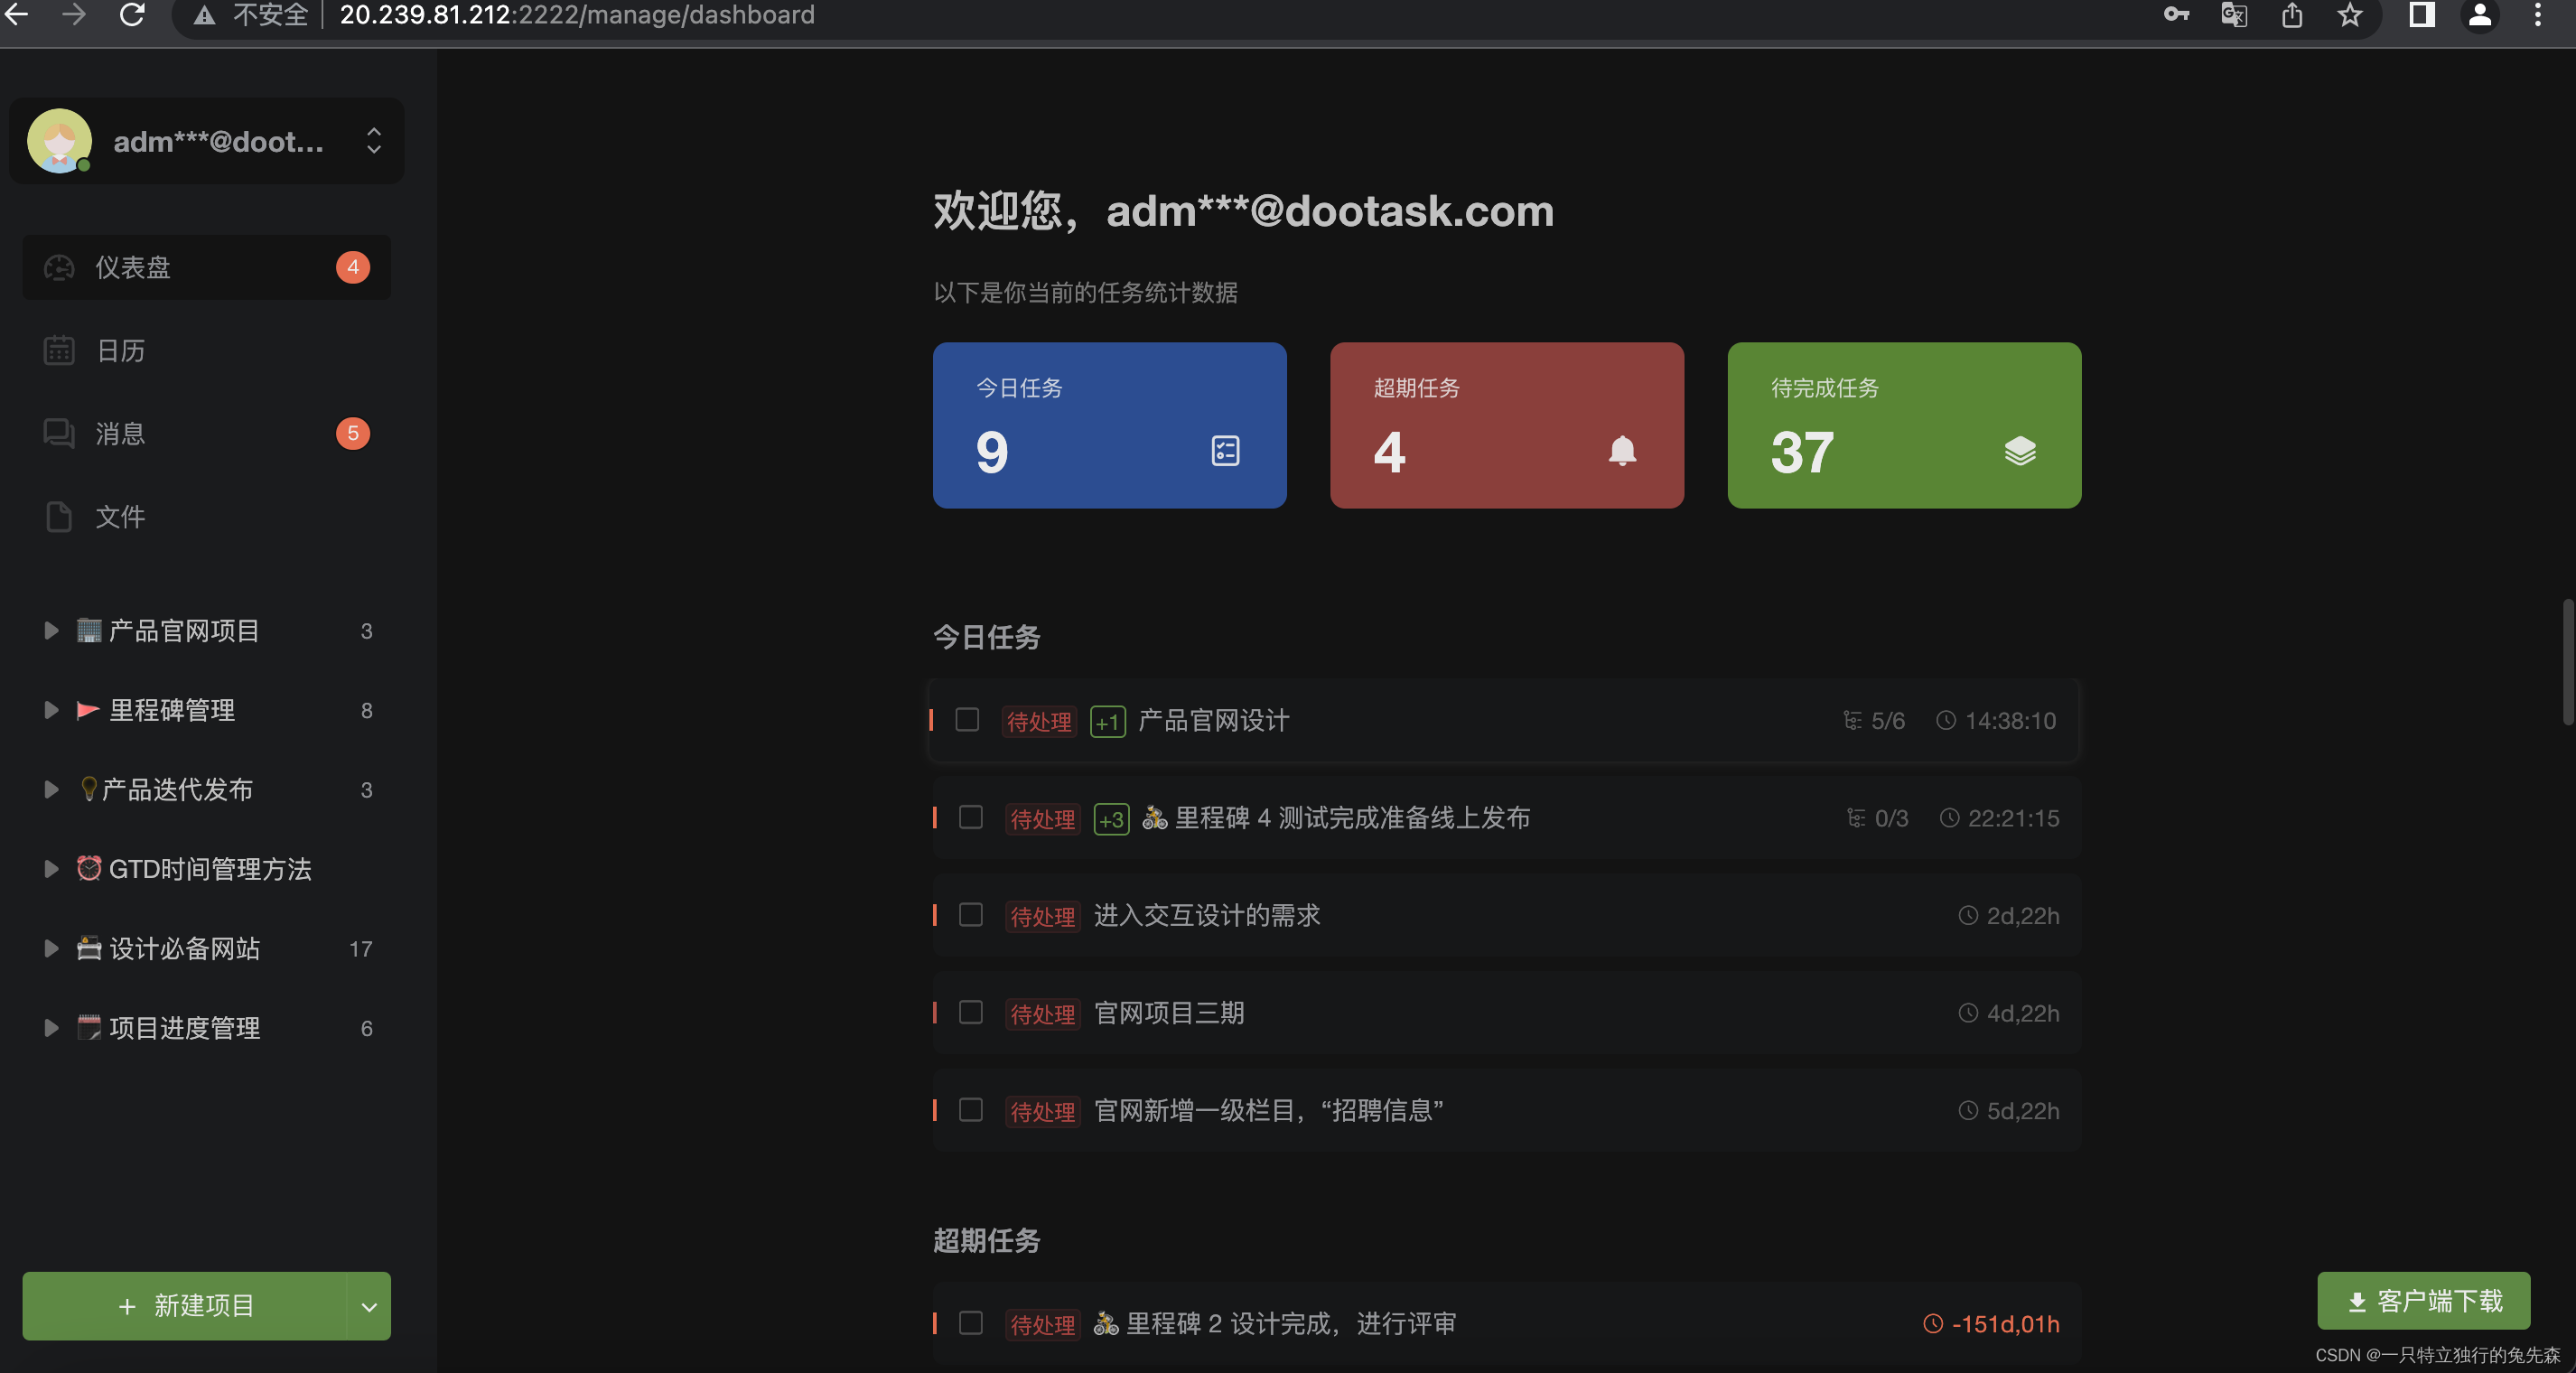2576x1373 pixels.
Task: Mark 进入交互设计的需求 as complete
Action: click(970, 915)
